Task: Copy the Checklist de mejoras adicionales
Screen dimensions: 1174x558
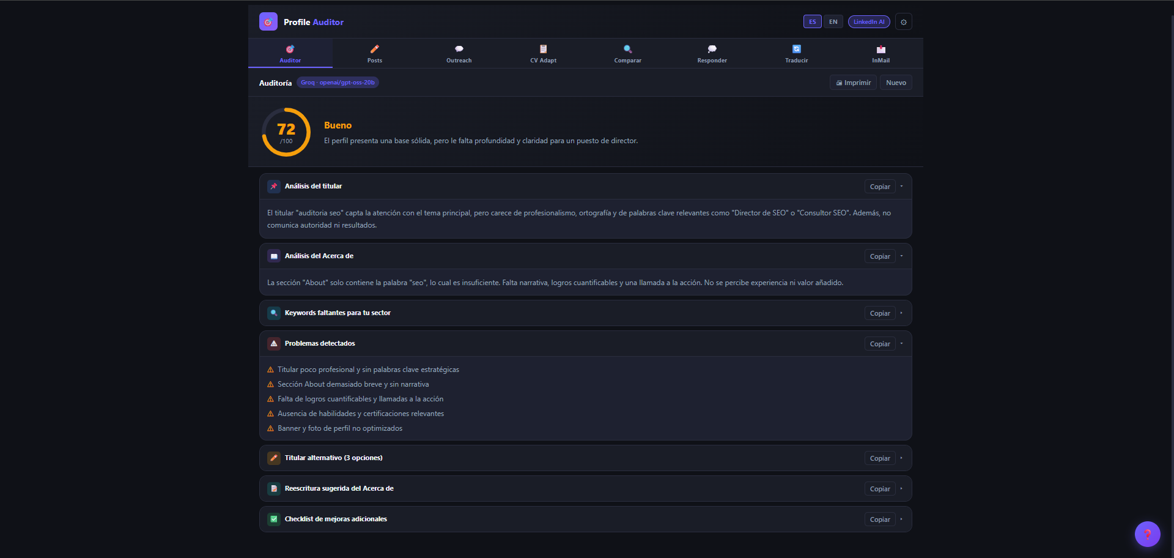Action: [x=880, y=519]
